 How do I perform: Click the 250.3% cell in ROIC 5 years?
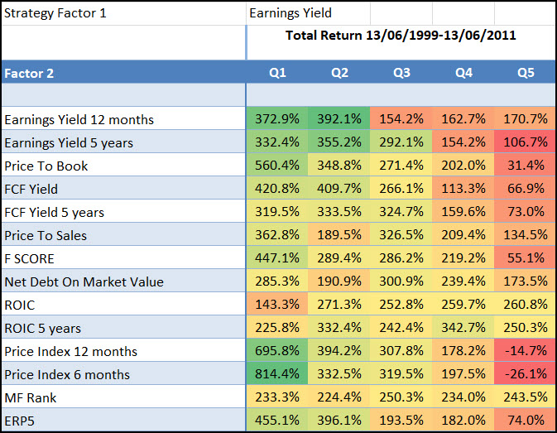click(526, 327)
